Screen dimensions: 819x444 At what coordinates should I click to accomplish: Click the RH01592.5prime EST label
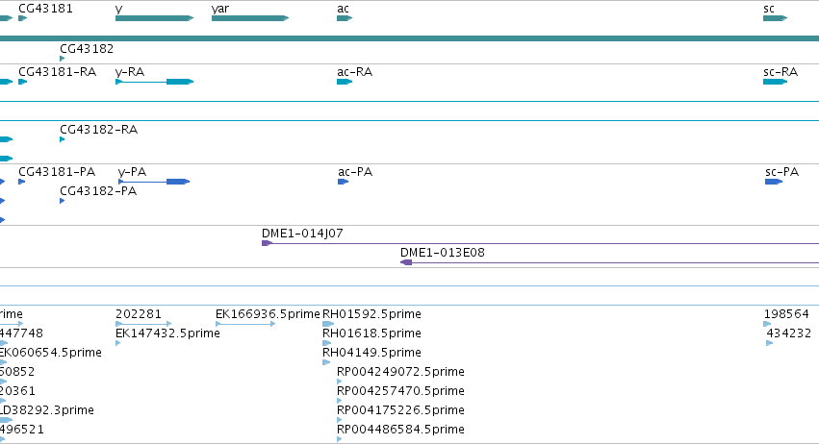click(371, 313)
